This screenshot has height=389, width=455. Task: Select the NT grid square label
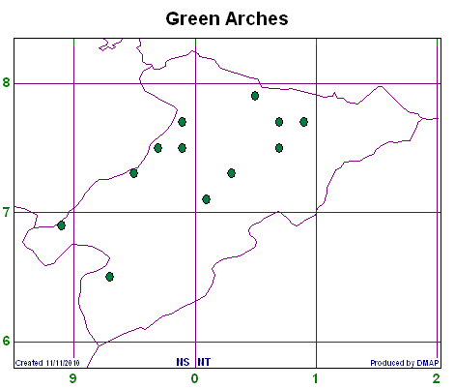pos(204,362)
